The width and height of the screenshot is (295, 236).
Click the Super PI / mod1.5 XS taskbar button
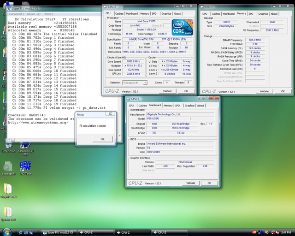coord(59,233)
